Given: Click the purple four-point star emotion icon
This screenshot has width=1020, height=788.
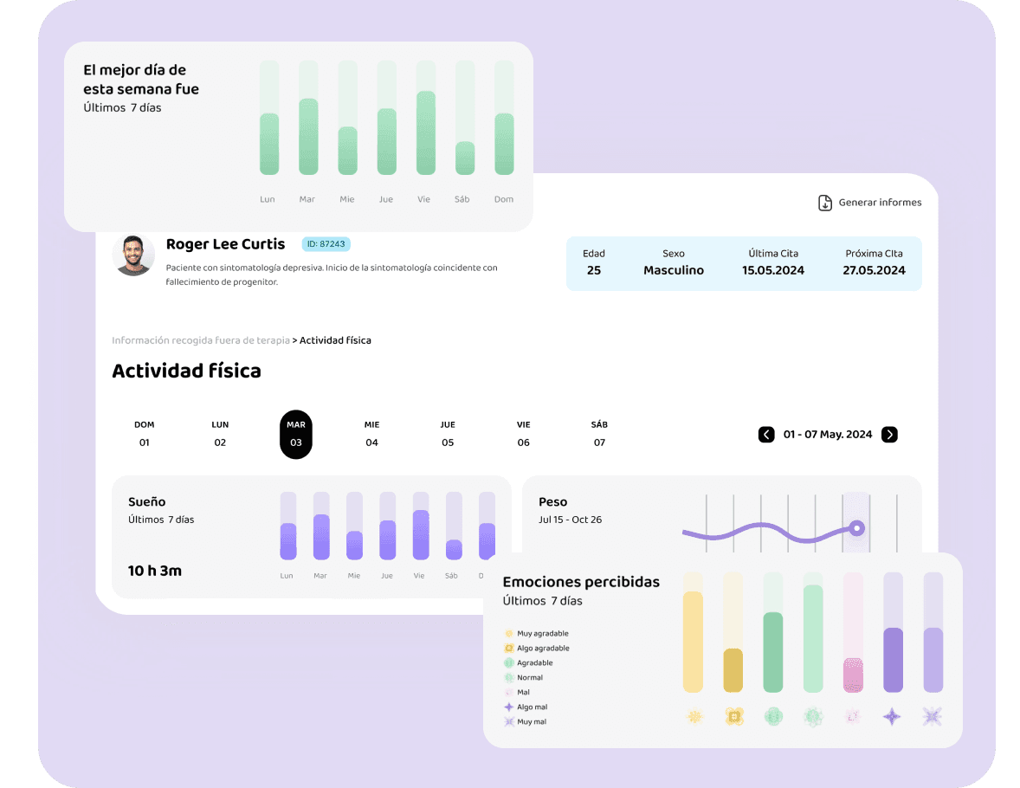Looking at the screenshot, I should (x=892, y=716).
